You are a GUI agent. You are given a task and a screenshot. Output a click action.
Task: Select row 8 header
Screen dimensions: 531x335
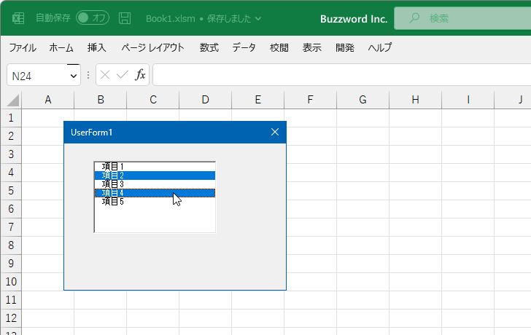tap(11, 245)
